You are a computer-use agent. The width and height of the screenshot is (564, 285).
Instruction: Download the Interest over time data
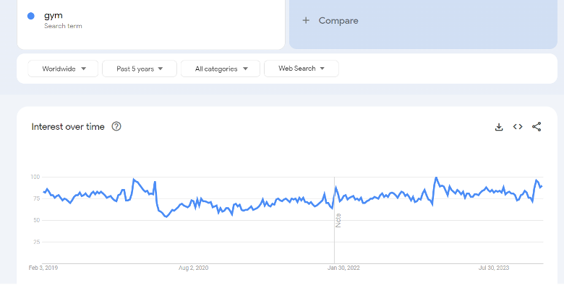(x=499, y=127)
